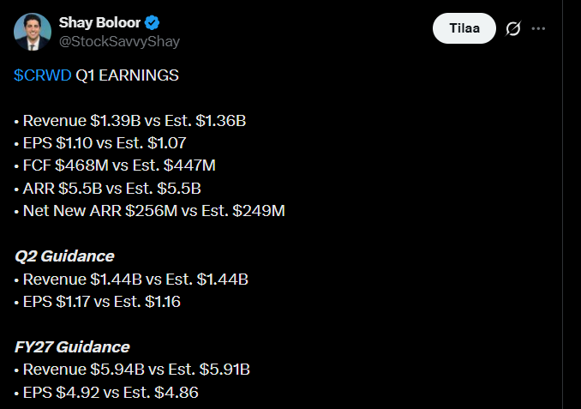The image size is (581, 409).
Task: Select the Revenue $5.94B guidance line
Action: tap(132, 370)
